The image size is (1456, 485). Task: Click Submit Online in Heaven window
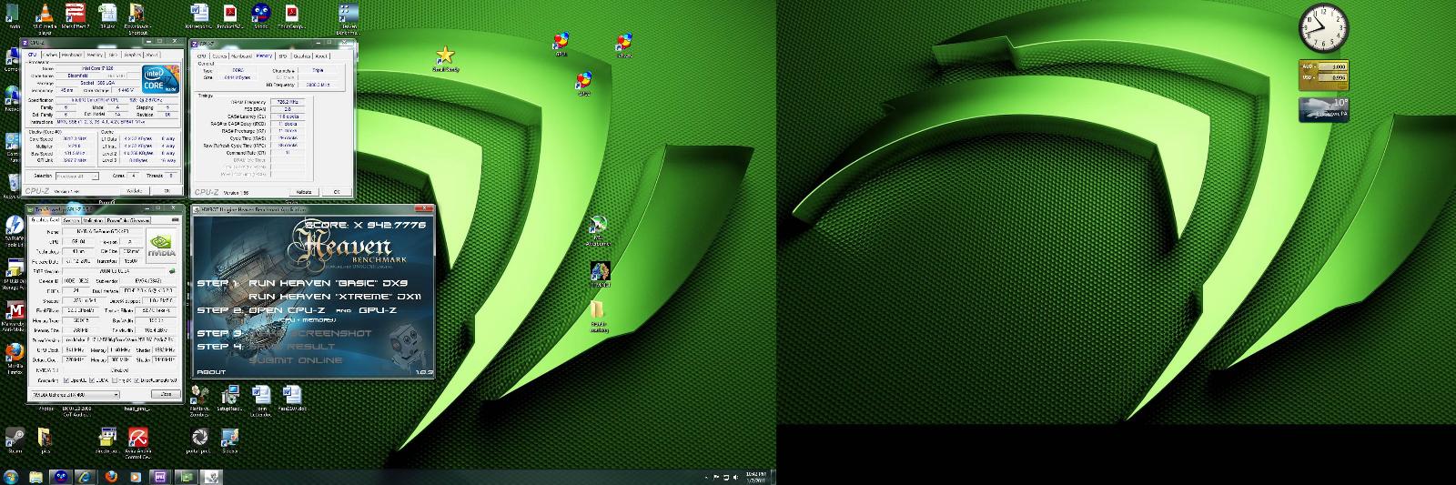click(296, 360)
